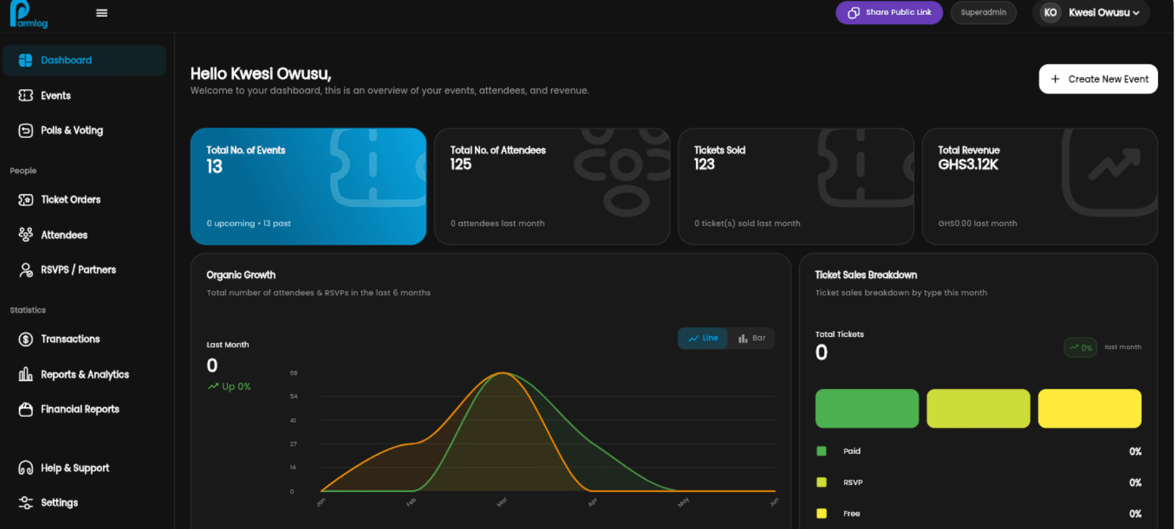The height and width of the screenshot is (529, 1175).
Task: Click the Financial Reports bag icon
Action: click(x=26, y=409)
